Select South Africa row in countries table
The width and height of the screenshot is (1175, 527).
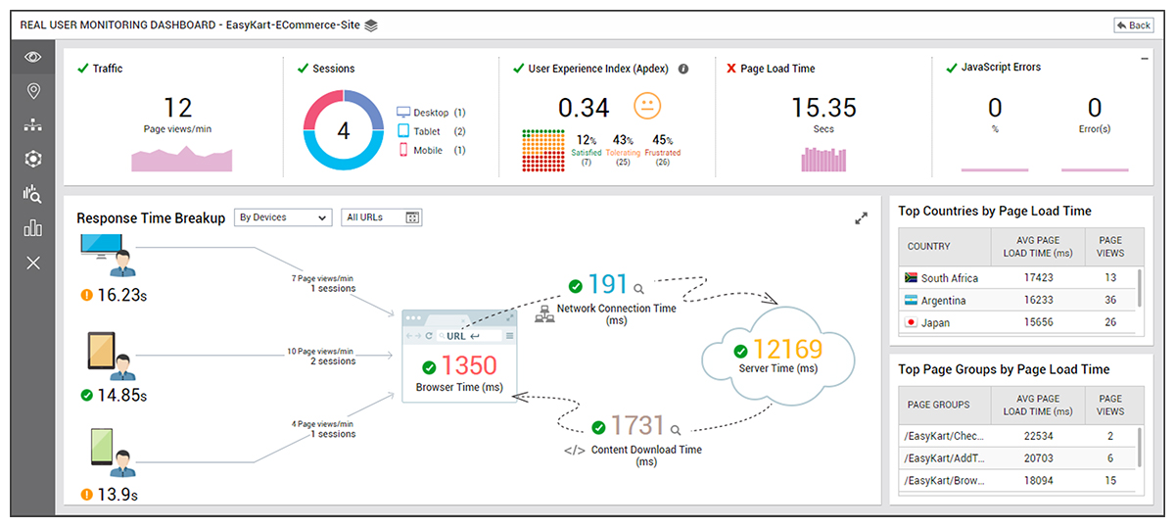click(x=1016, y=278)
